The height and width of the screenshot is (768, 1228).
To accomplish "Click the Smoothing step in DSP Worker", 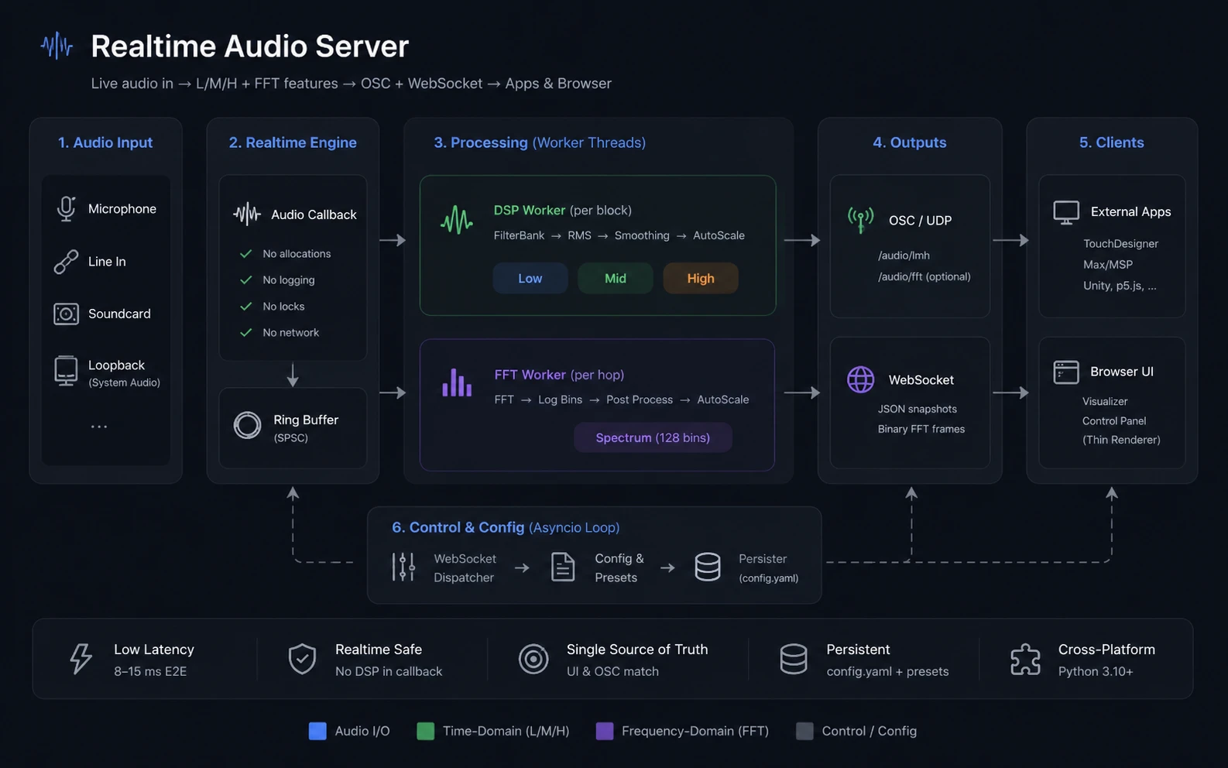I will click(642, 235).
